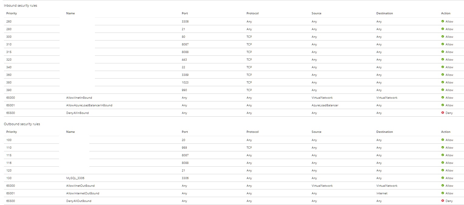The image size is (464, 205).
Task: Click the green Allow icon for inbound port 3306
Action: coord(443,21)
